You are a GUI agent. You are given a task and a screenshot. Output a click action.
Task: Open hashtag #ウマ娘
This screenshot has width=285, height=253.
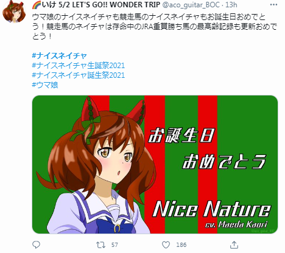[x=45, y=85]
